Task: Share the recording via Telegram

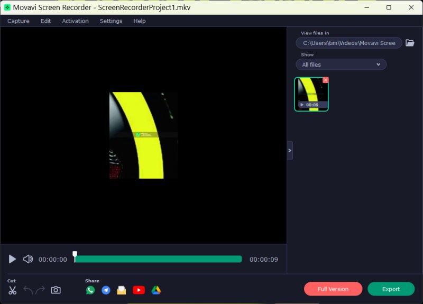Action: tap(106, 290)
